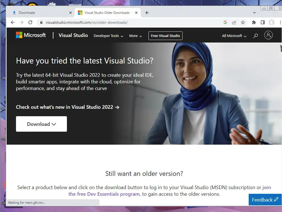Open the tab search chevron

pos(254,13)
